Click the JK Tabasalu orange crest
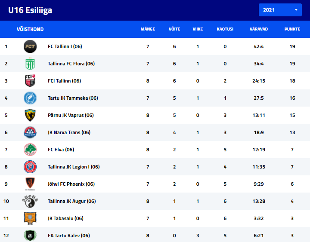The width and height of the screenshot is (310, 242). pos(30,218)
